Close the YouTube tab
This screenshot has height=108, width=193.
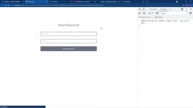pos(95,2)
